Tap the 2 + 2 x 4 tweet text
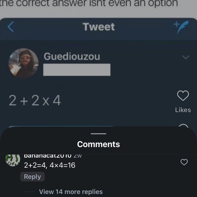Screen dimensions: 197x197 click(x=35, y=100)
